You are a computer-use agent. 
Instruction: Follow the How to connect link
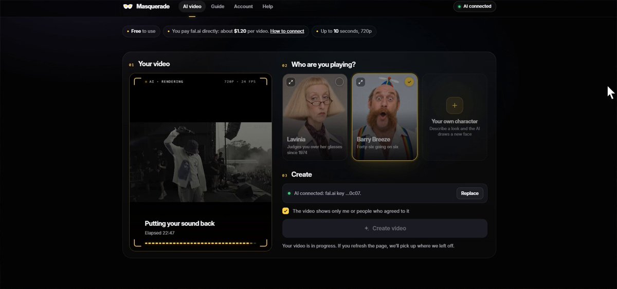click(x=287, y=31)
